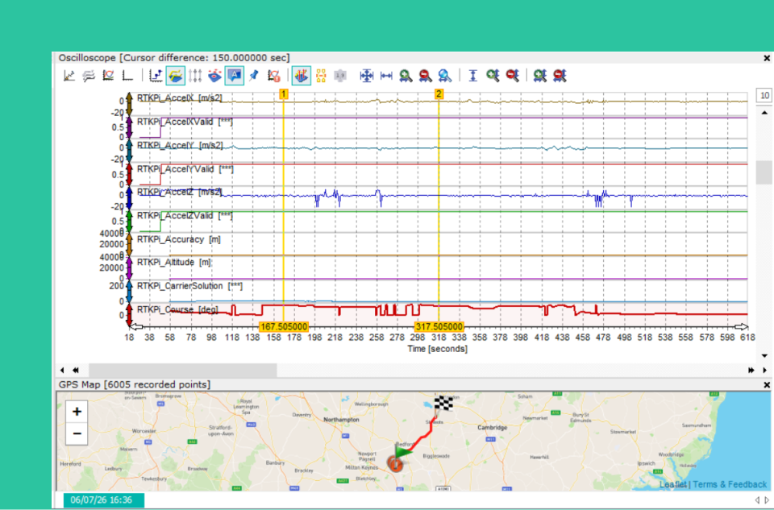Viewport: 774px width, 510px height.
Task: Click the red axis arrow for RTKPi_Course
Action: (x=129, y=315)
